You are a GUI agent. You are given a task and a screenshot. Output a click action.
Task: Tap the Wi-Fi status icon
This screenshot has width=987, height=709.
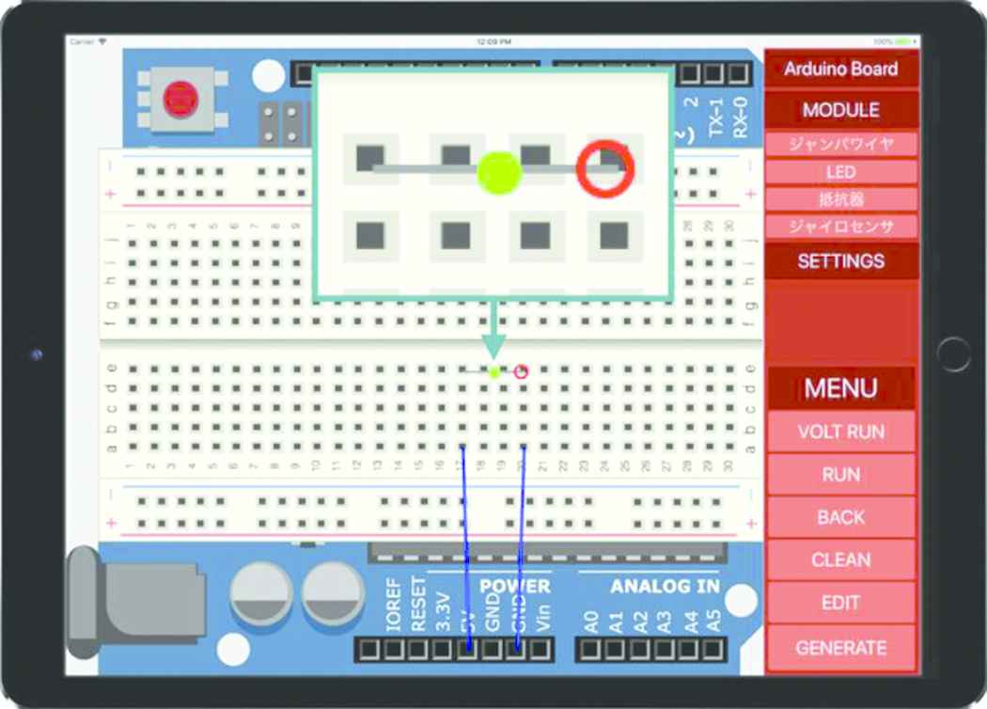point(102,41)
